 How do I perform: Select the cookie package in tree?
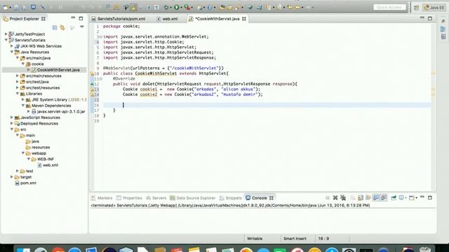(37, 64)
